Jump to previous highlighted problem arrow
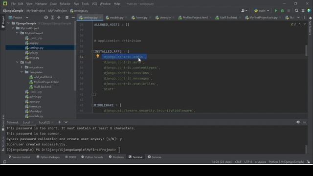Viewport: 313px width, 176px height. [300, 24]
